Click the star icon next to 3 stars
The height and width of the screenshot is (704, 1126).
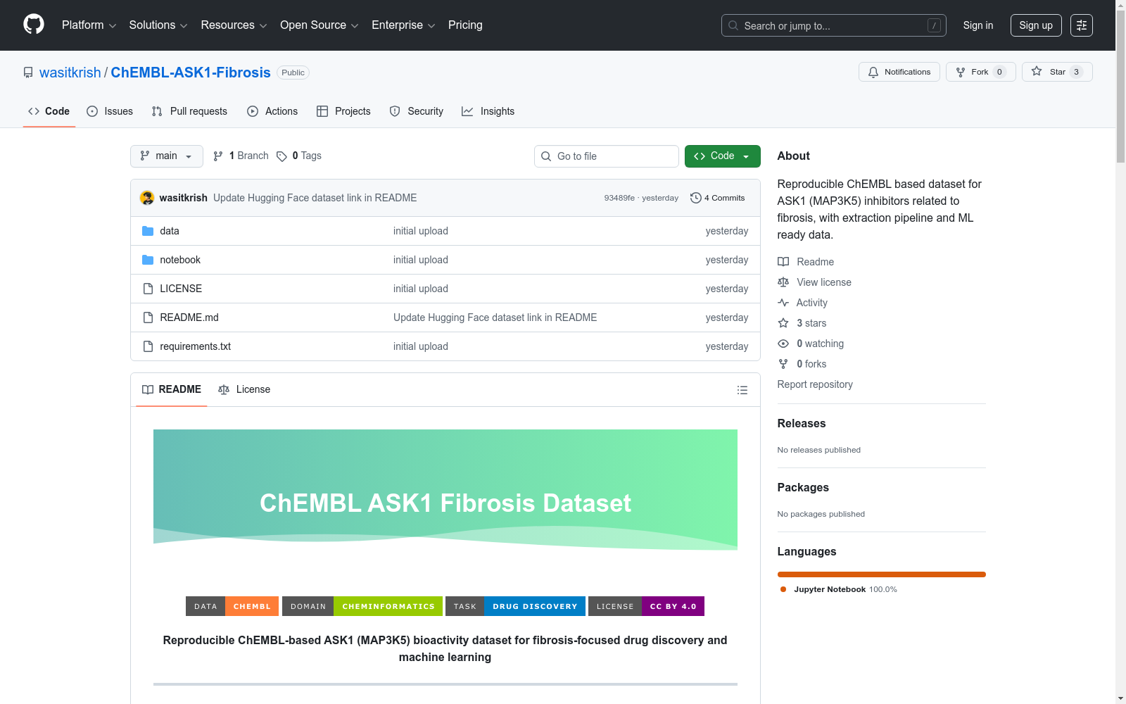pos(783,323)
